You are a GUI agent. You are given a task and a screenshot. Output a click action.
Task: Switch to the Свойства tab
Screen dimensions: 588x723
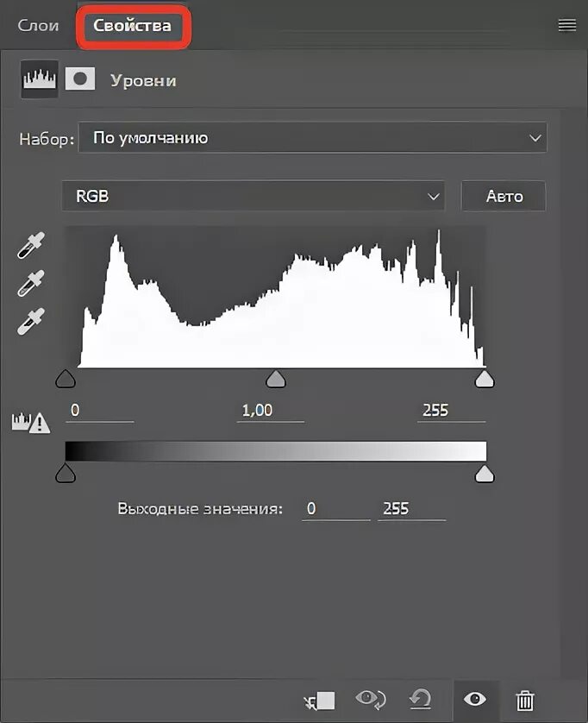point(133,26)
